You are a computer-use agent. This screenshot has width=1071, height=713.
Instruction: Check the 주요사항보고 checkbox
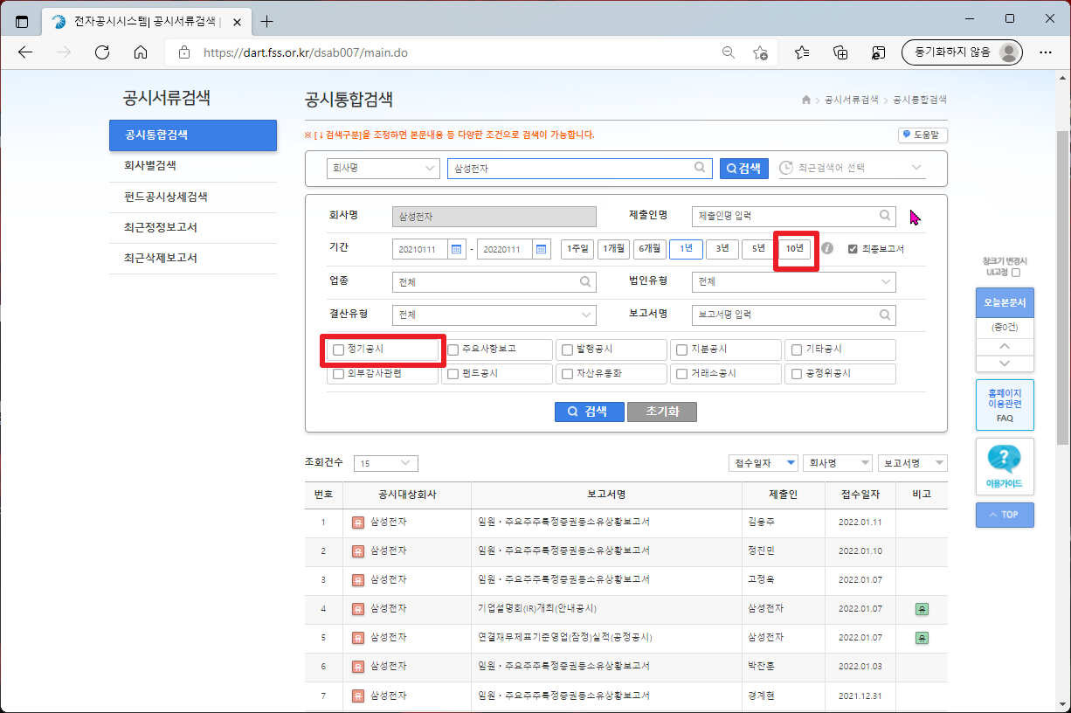pyautogui.click(x=453, y=350)
